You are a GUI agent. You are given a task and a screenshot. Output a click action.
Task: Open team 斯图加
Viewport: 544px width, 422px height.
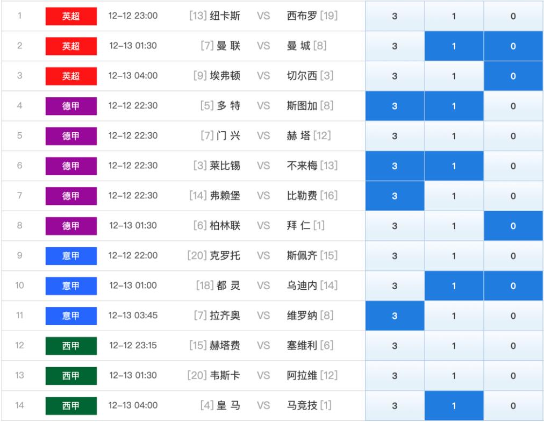[x=302, y=105]
